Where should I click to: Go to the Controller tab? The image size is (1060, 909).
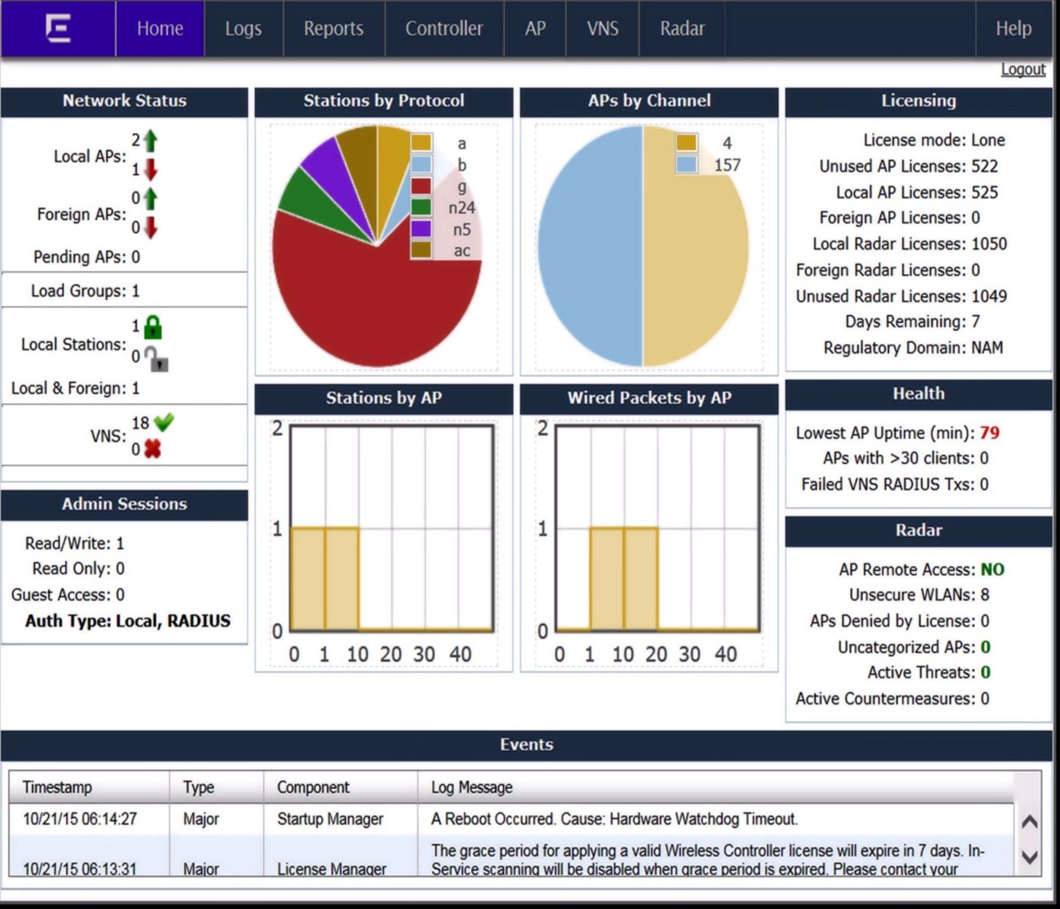pos(444,28)
